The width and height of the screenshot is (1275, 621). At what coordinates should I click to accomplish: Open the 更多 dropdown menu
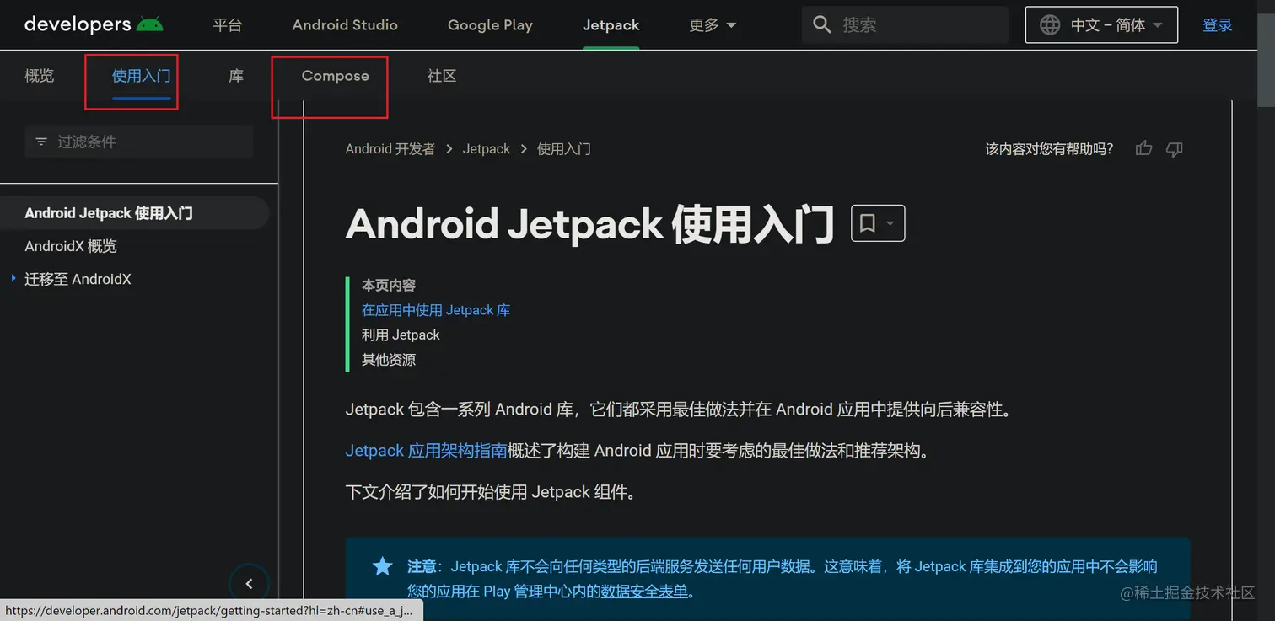click(x=713, y=25)
